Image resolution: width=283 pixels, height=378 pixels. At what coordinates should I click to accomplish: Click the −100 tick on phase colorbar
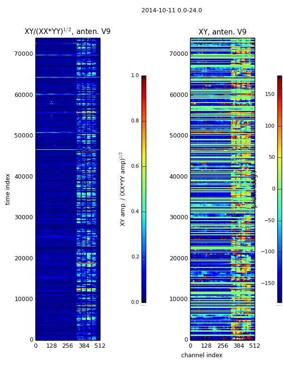coord(269,252)
